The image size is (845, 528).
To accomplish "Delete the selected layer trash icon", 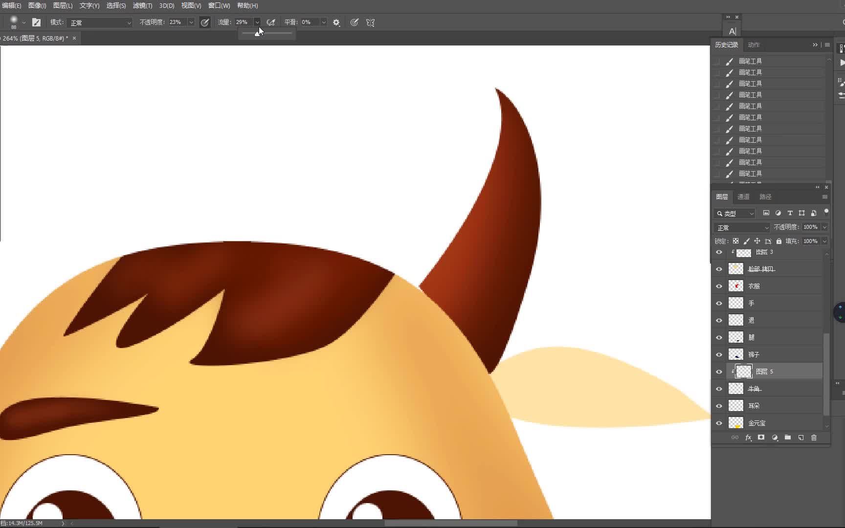I will coord(814,438).
